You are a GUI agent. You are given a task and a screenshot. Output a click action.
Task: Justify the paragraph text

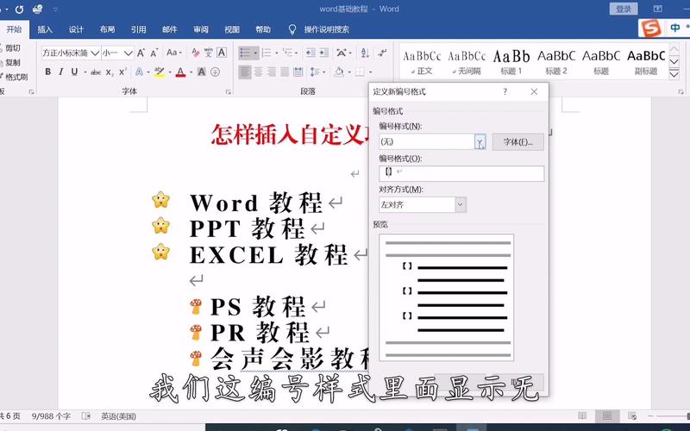point(285,72)
